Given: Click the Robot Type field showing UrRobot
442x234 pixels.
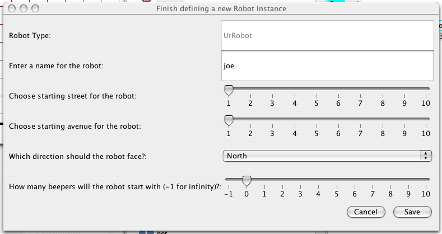Looking at the screenshot, I should pos(328,35).
